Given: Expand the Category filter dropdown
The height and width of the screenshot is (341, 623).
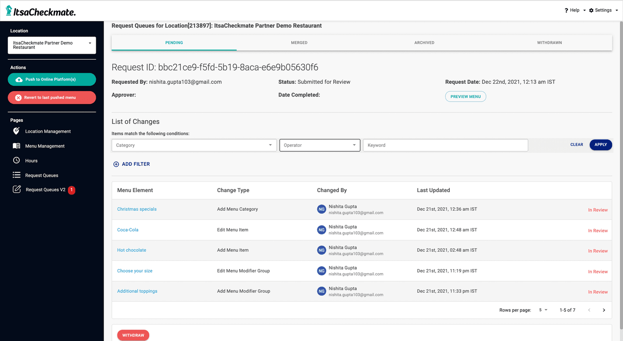Looking at the screenshot, I should click(194, 145).
